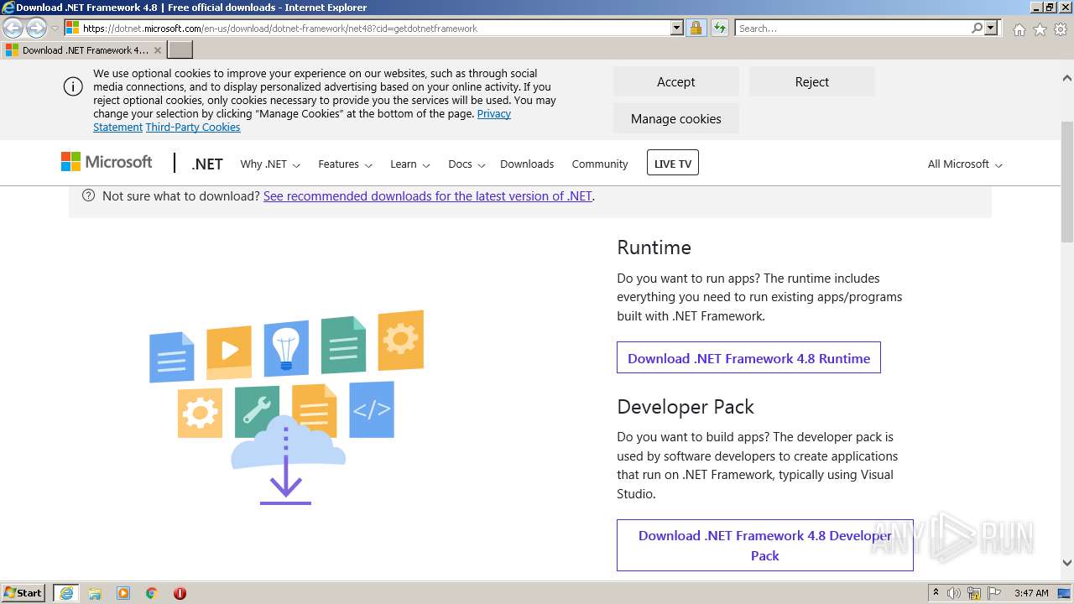Launch Chrome from the taskbar

(152, 593)
